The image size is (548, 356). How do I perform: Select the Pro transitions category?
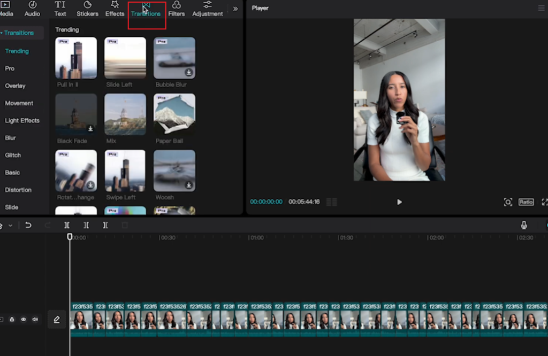[x=10, y=68]
